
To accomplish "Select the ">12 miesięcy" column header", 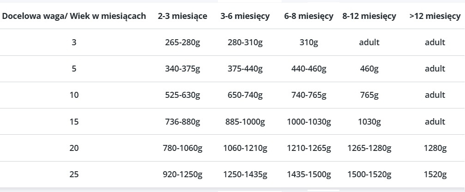I will click(435, 16).
